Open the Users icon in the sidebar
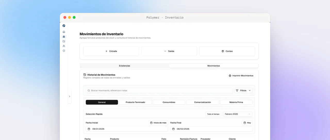This screenshot has width=330, height=140. (x=64, y=46)
